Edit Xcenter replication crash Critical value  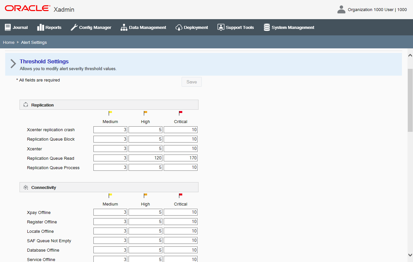pos(181,130)
